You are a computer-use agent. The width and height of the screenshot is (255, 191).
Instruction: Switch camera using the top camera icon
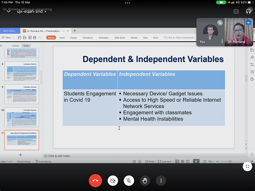[x=236, y=11]
